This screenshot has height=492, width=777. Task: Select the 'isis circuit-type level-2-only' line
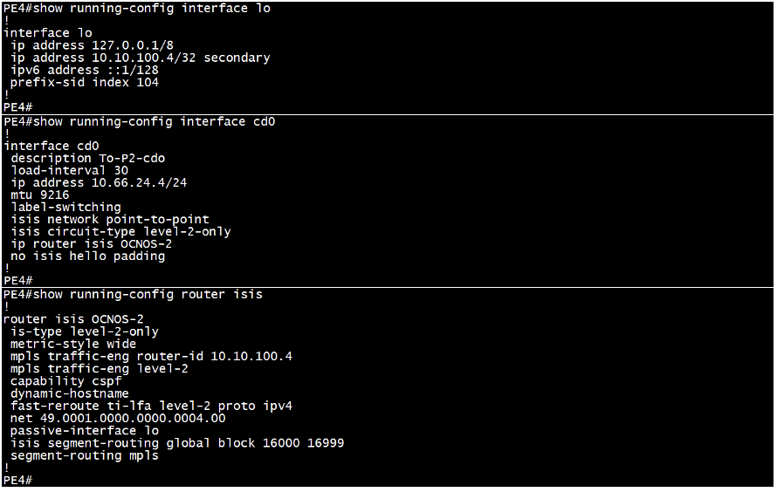pos(120,232)
